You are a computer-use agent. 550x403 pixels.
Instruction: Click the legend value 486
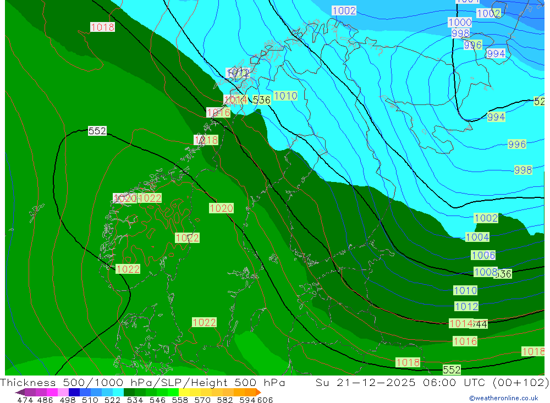[x=45, y=400]
